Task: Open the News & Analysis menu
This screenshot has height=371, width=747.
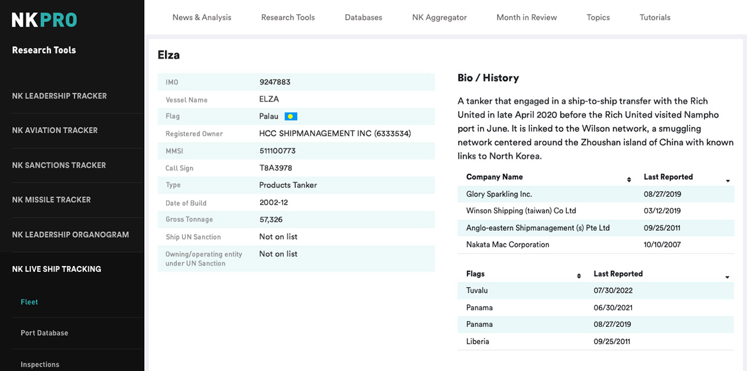Action: tap(202, 17)
